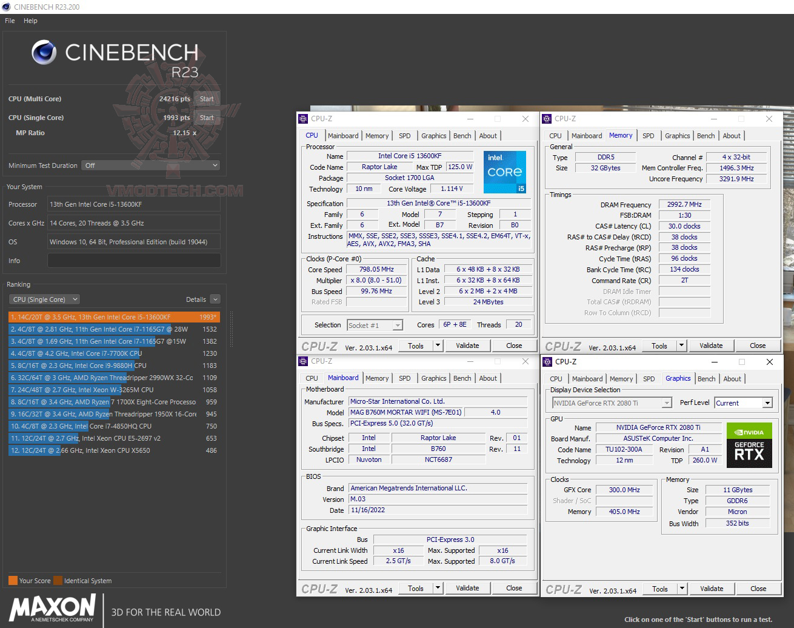Expand the Tools arrow in the Graphics tab window
The image size is (794, 628).
pos(682,589)
